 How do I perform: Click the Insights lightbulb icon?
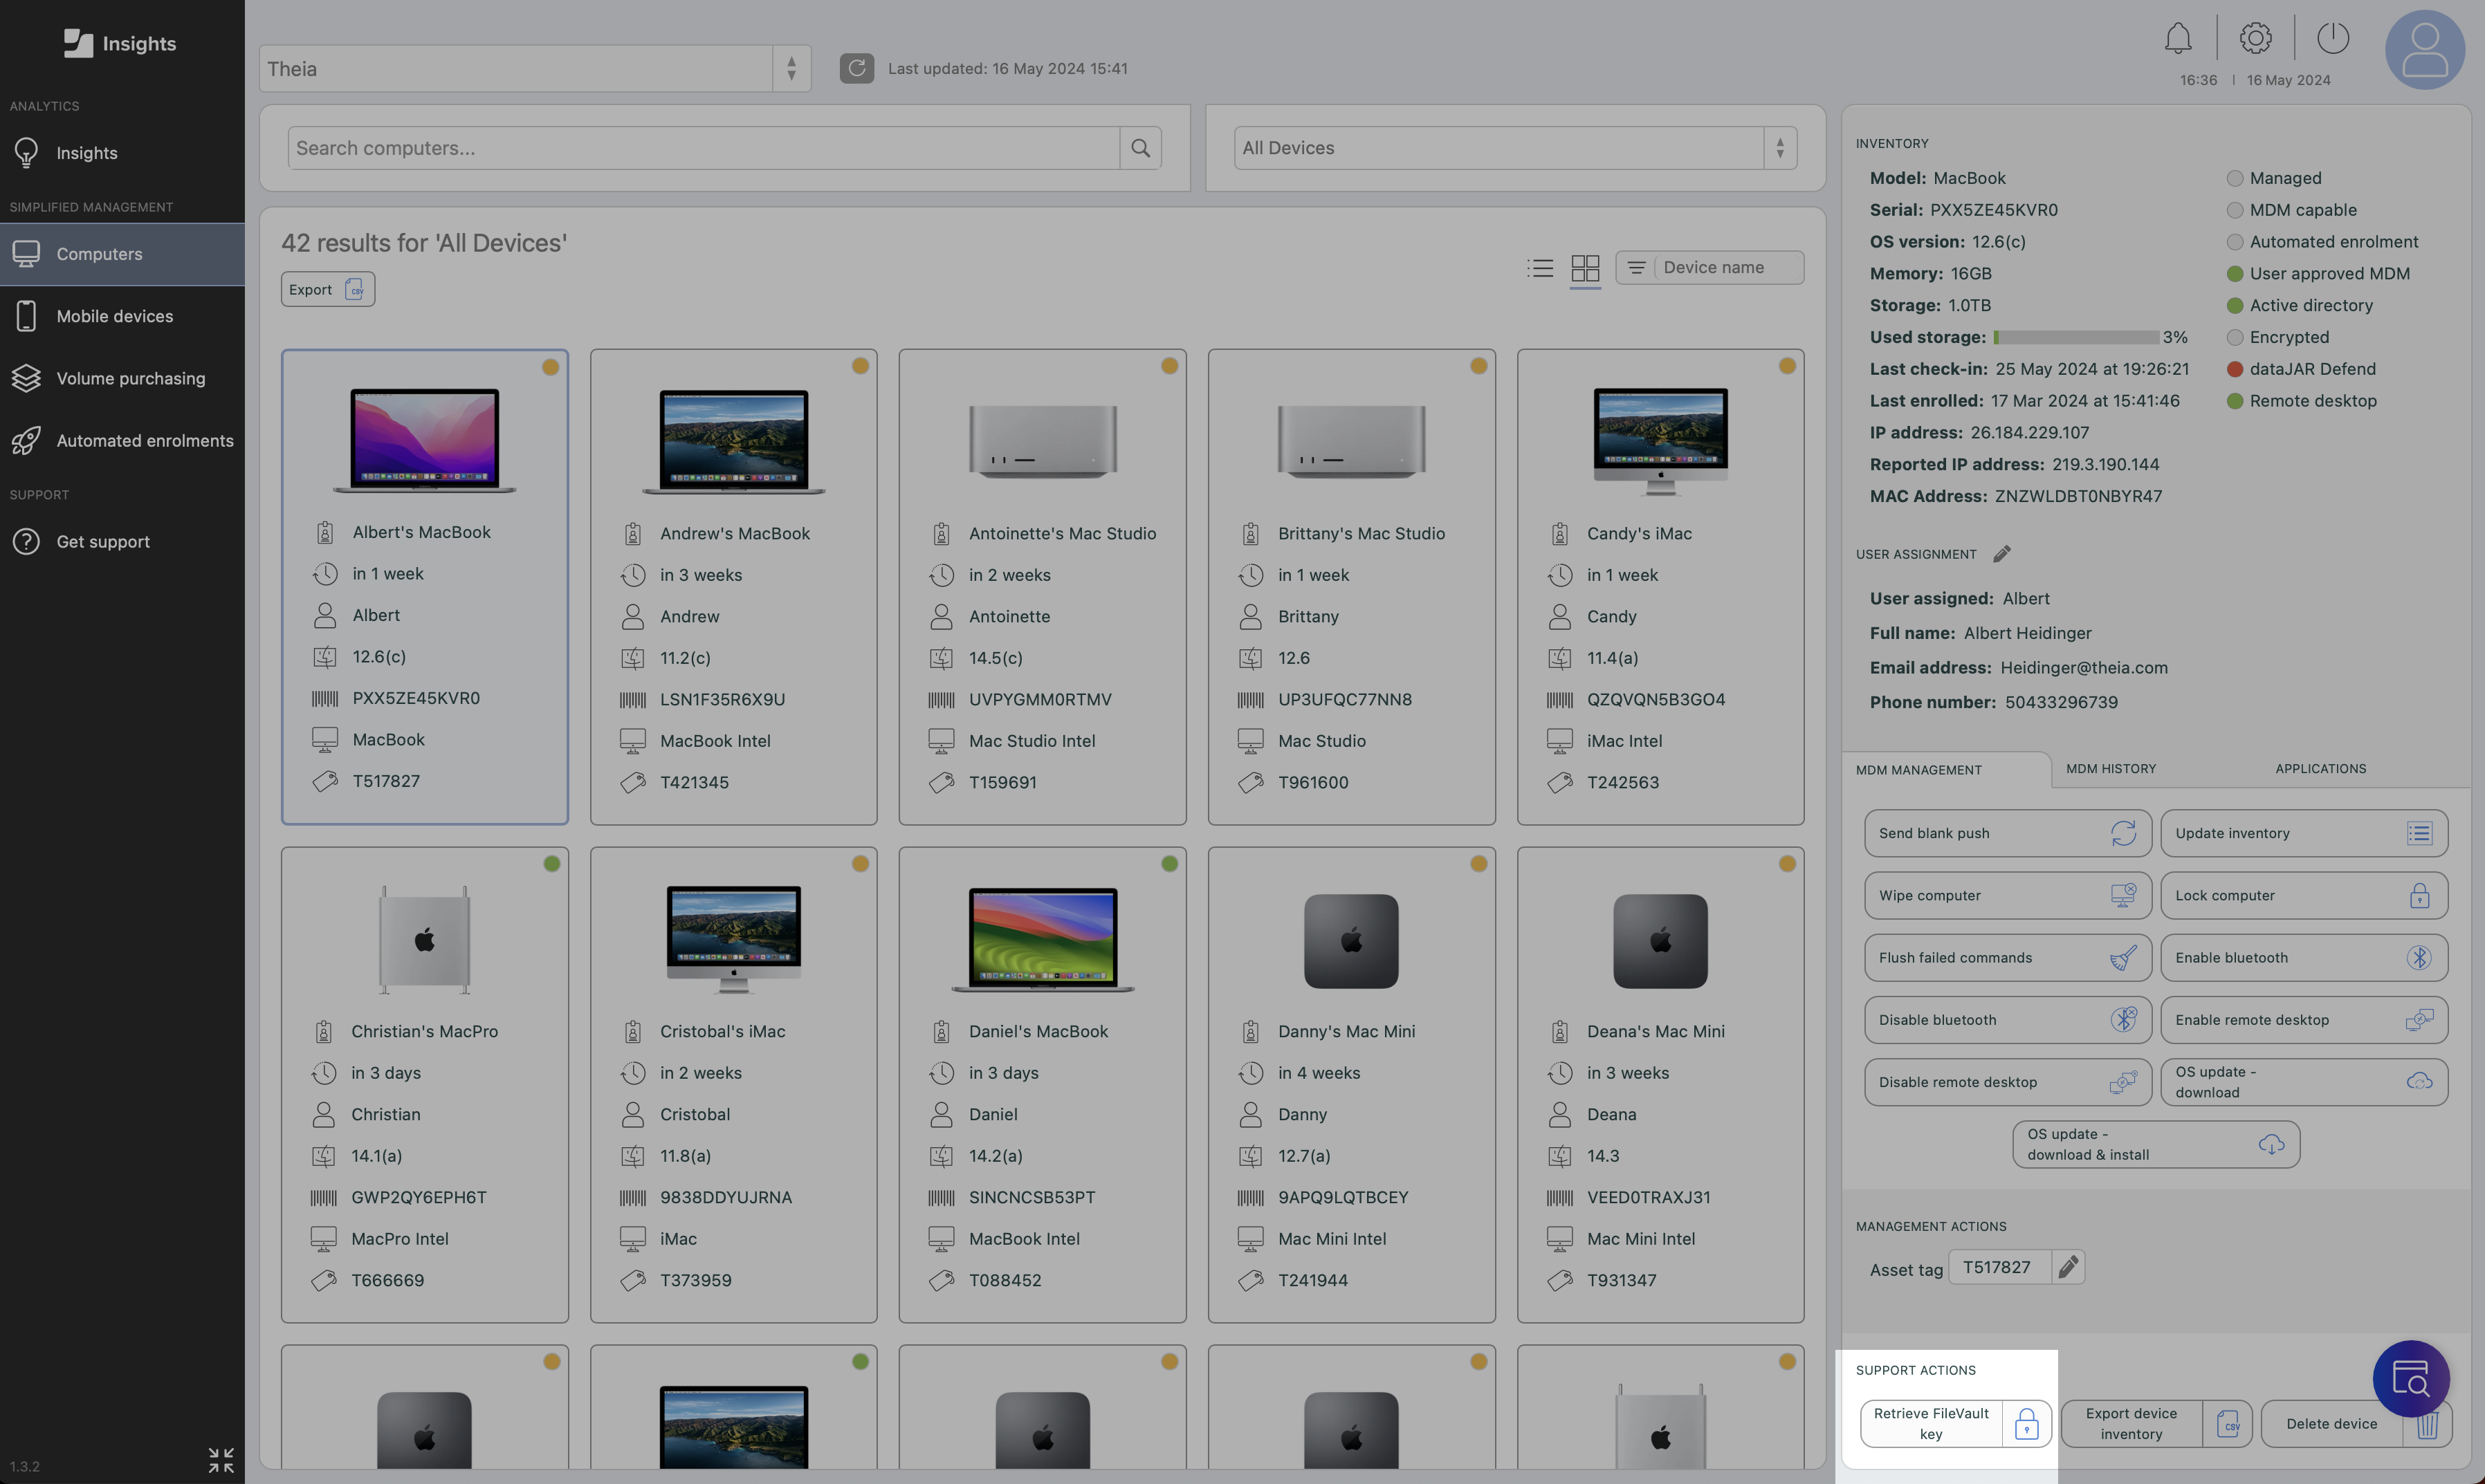[x=26, y=153]
